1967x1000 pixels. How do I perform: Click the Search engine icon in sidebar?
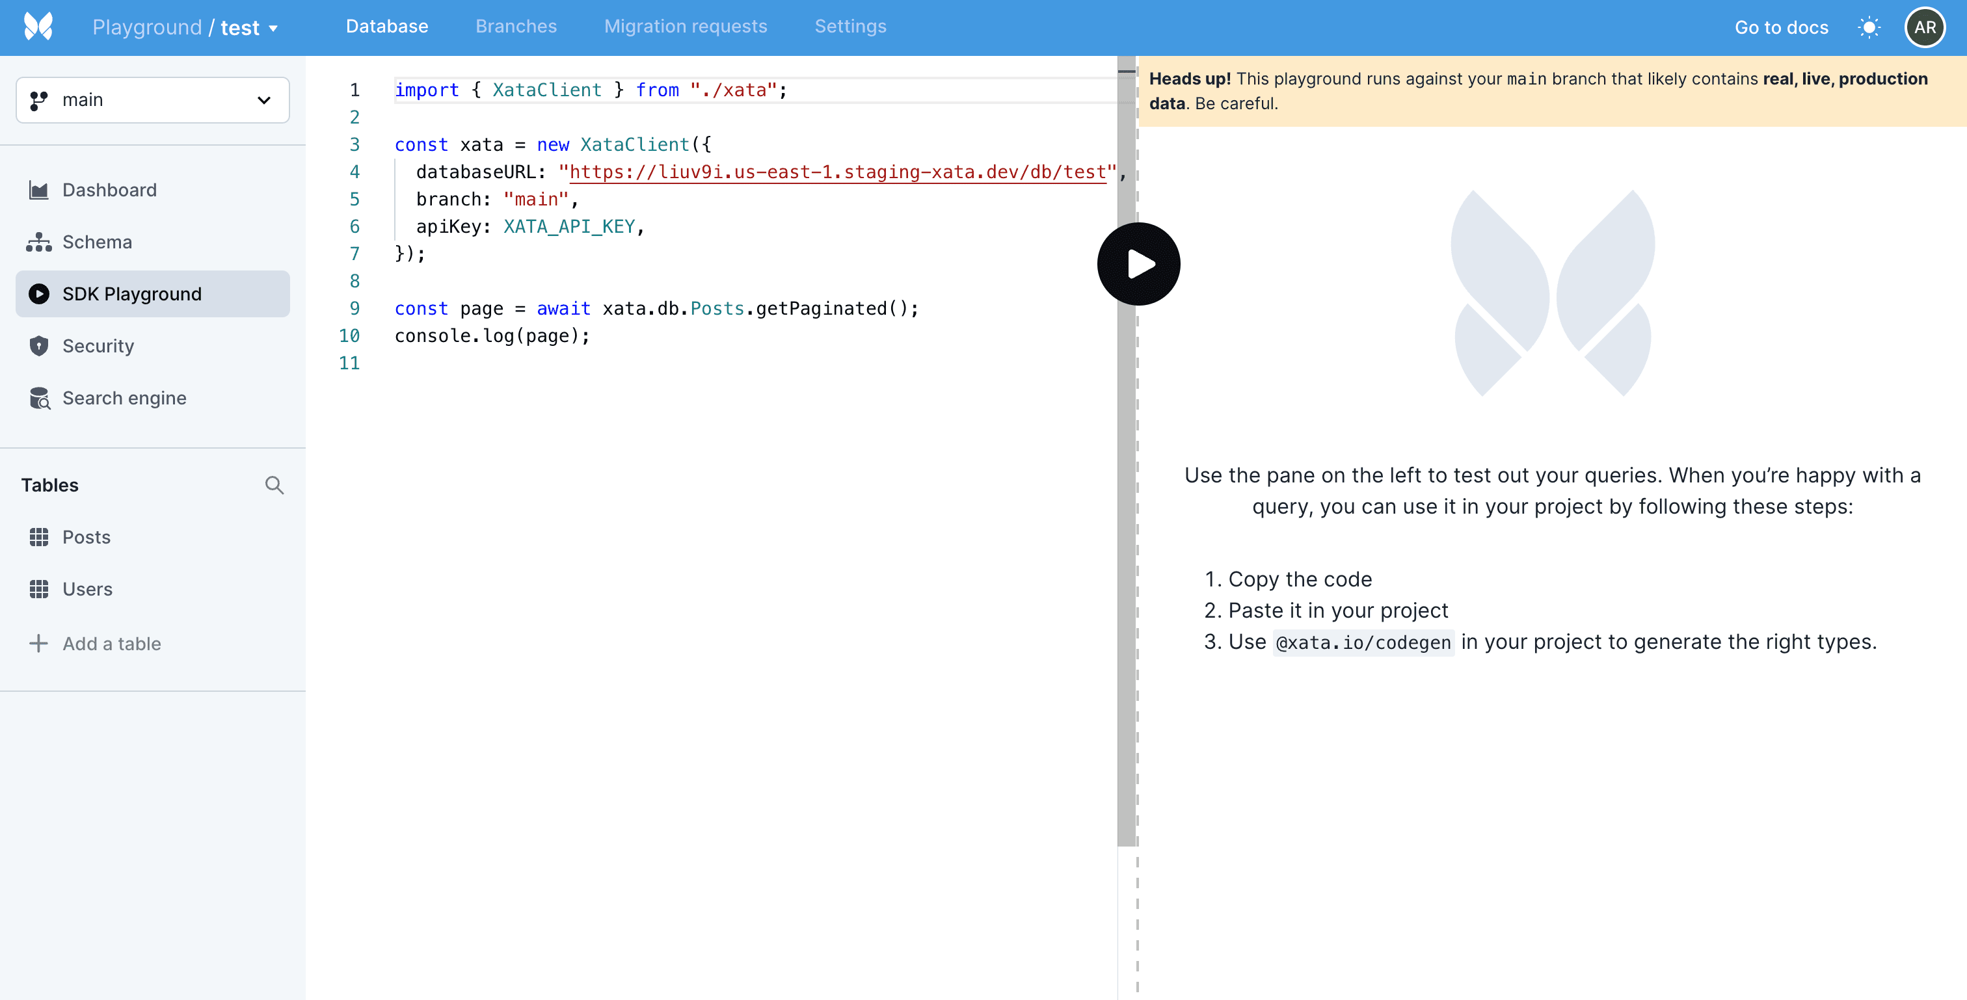[x=40, y=398]
